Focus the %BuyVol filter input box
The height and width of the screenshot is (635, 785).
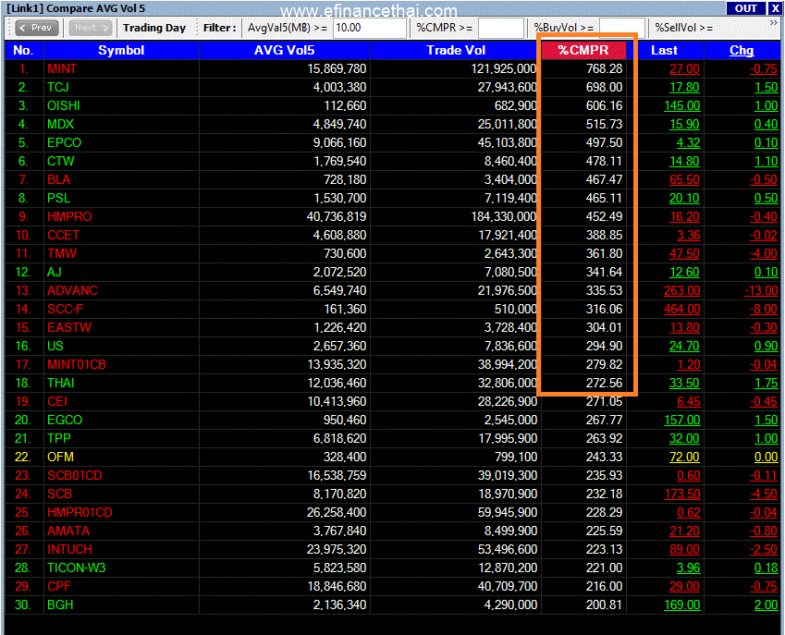coord(621,28)
